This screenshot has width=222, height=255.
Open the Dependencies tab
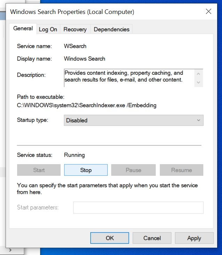pyautogui.click(x=112, y=29)
